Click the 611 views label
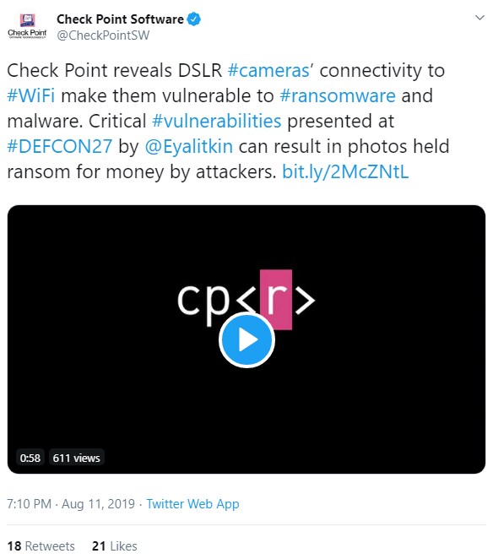This screenshot has width=493, height=559. pos(76,458)
